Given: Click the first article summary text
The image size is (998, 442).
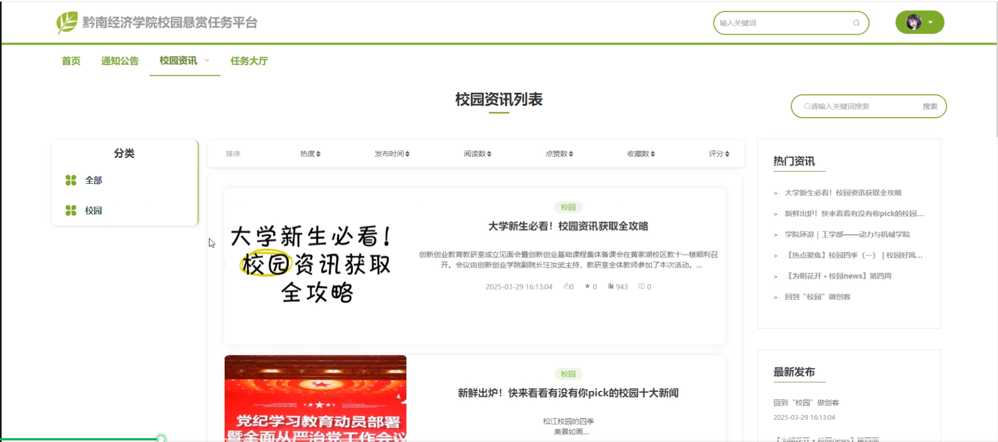Looking at the screenshot, I should tap(568, 260).
